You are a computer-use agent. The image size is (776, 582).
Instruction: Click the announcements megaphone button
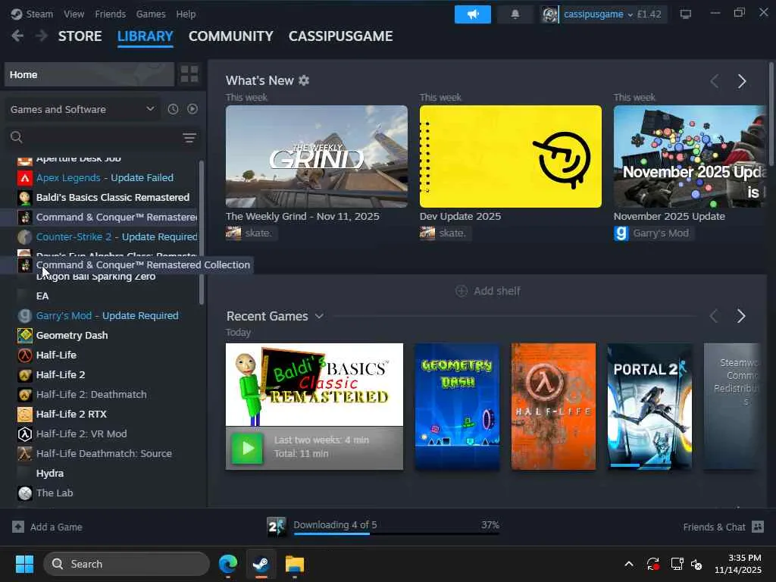click(473, 14)
